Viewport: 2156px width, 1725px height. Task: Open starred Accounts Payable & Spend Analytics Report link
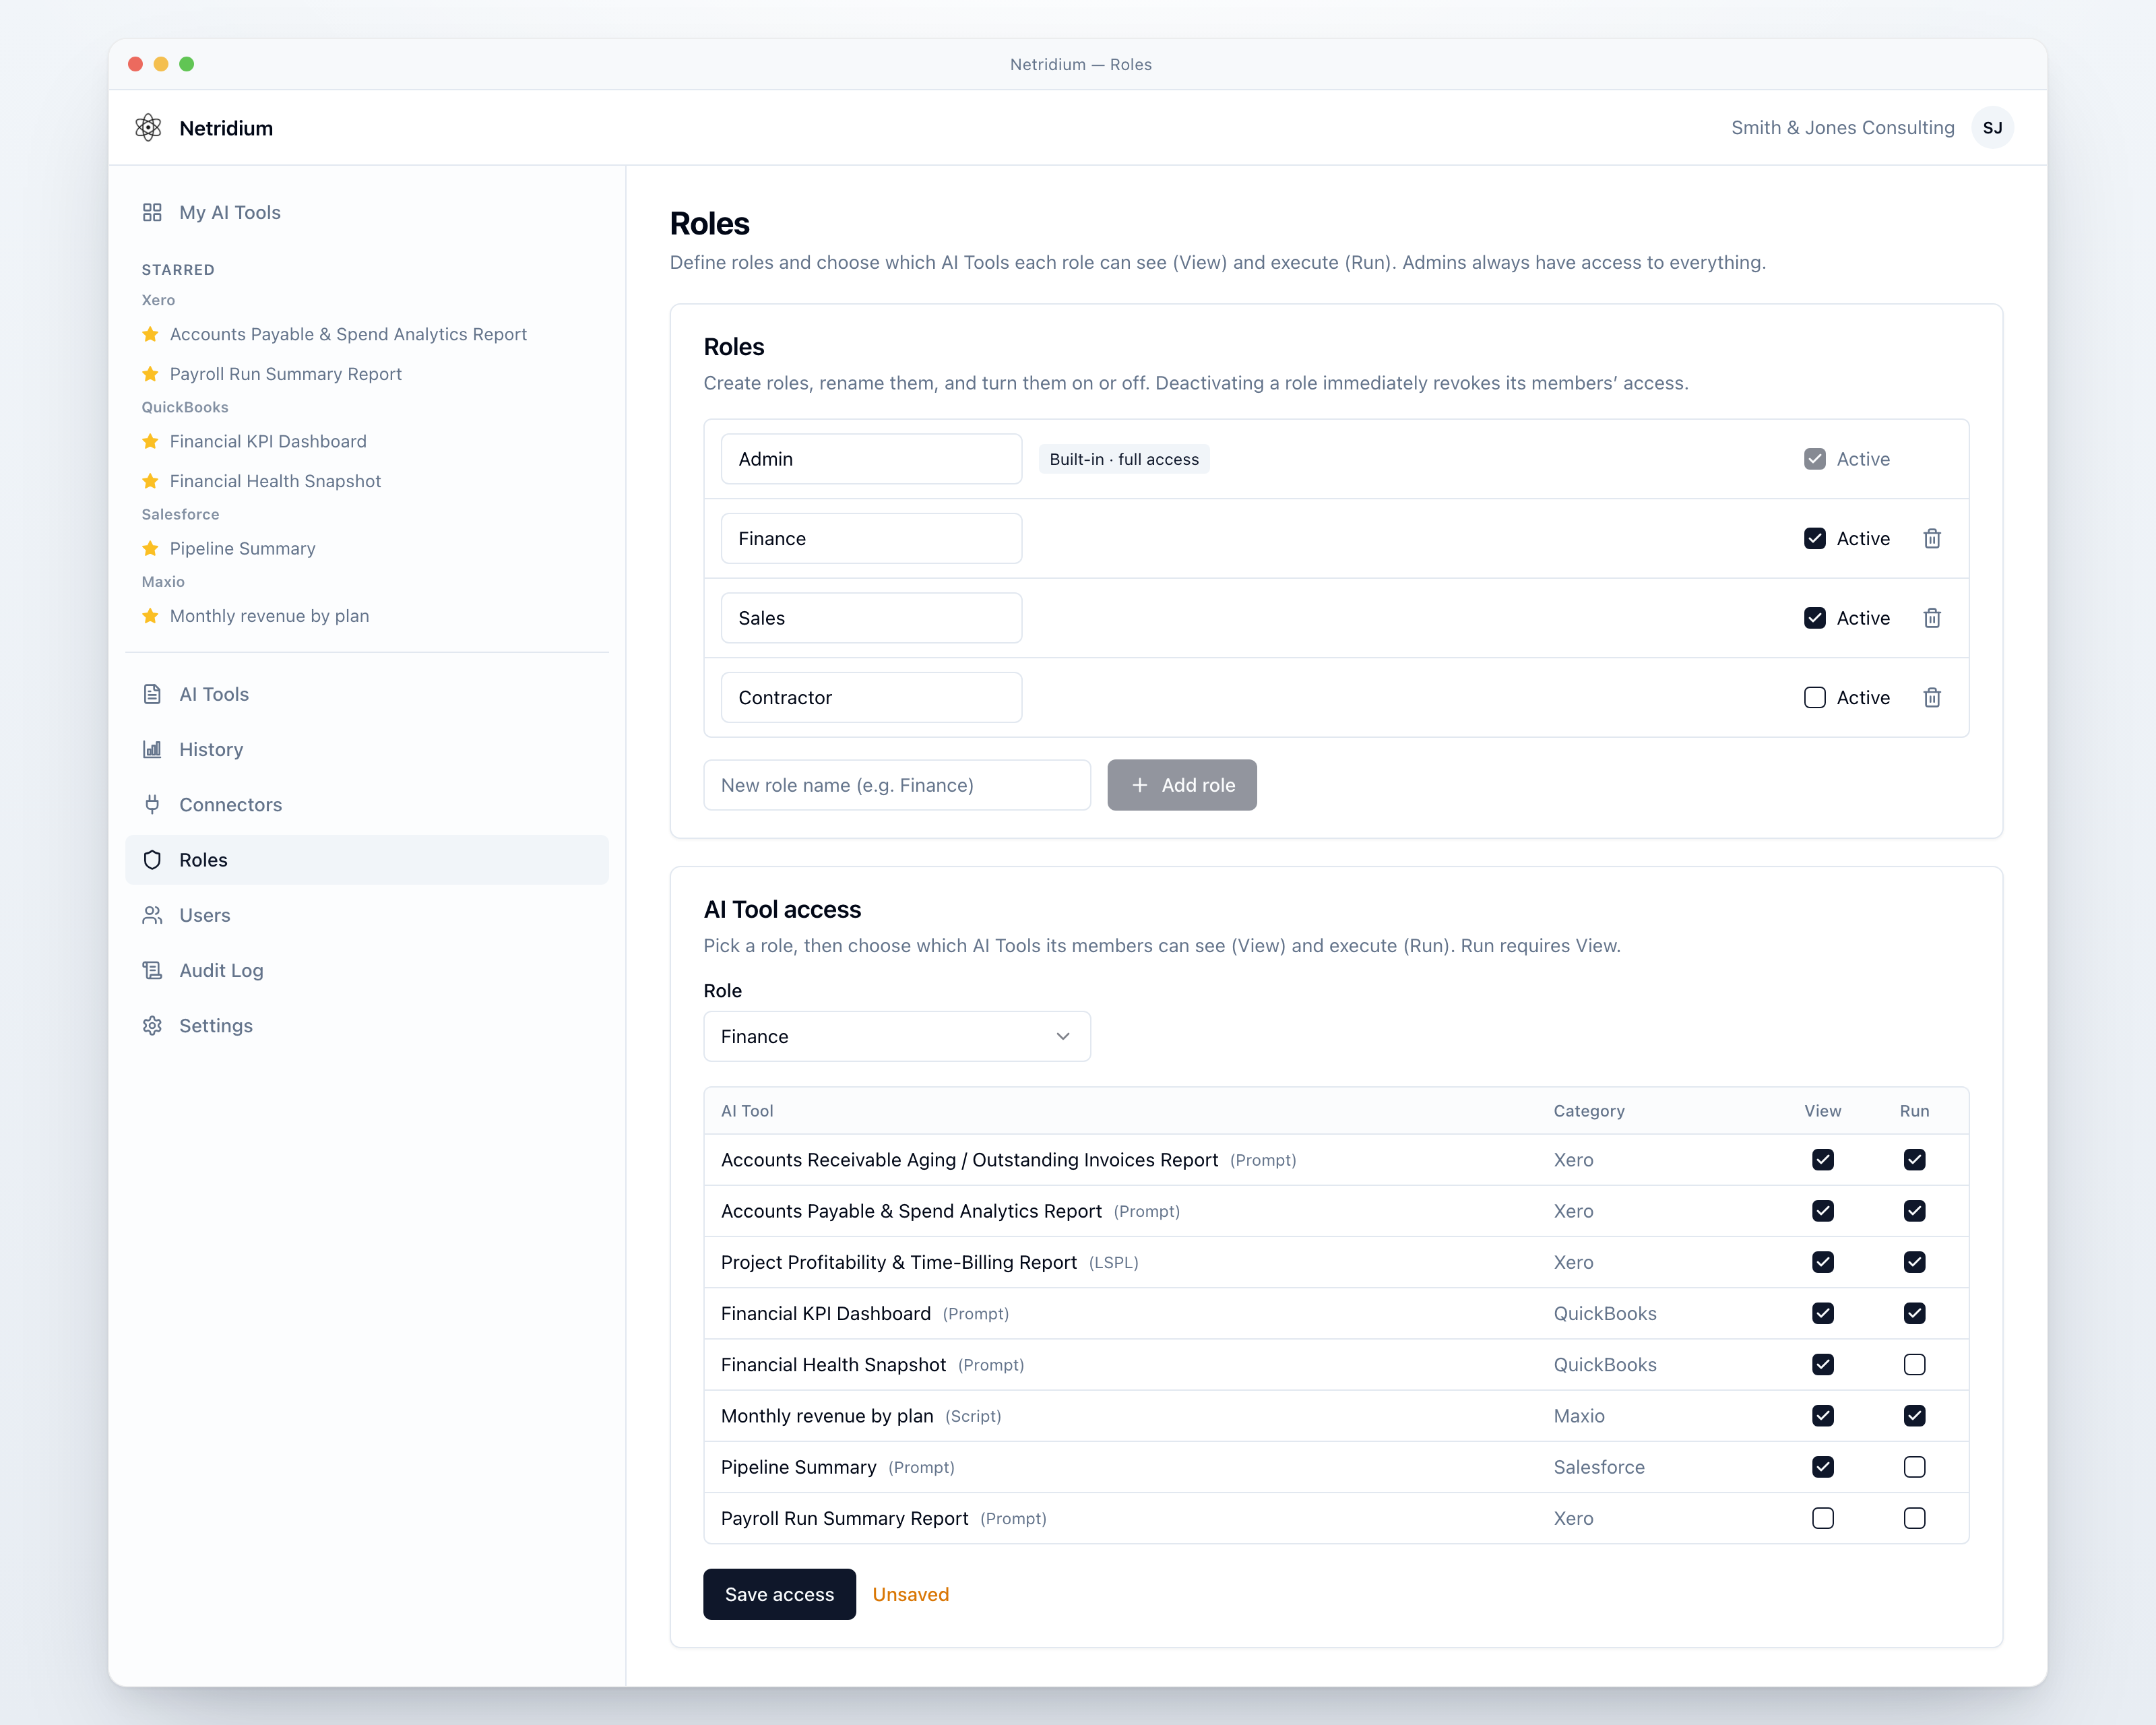click(x=348, y=334)
